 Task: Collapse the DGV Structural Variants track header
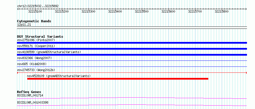[x=40, y=37]
